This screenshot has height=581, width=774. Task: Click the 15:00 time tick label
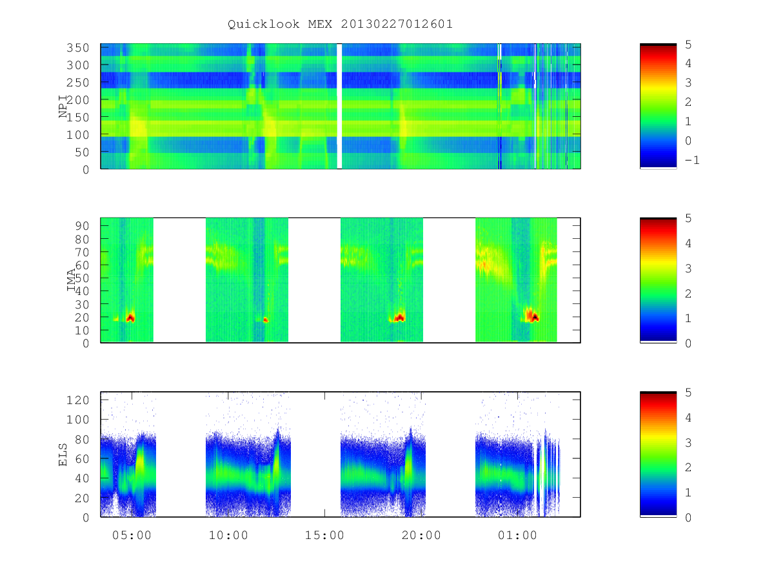[324, 535]
